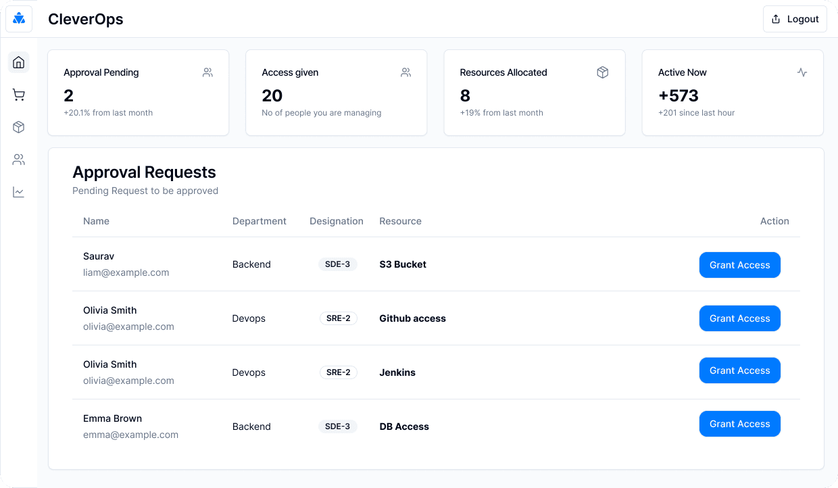Click users icon in Approval Pending card
The width and height of the screenshot is (838, 488).
click(207, 72)
